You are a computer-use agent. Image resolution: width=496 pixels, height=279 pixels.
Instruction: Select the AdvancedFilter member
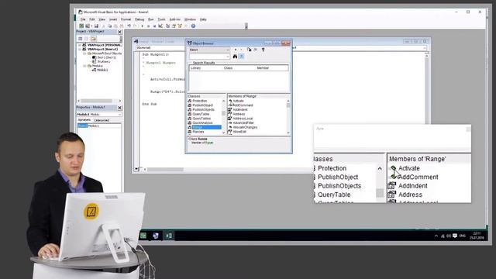[x=243, y=122]
